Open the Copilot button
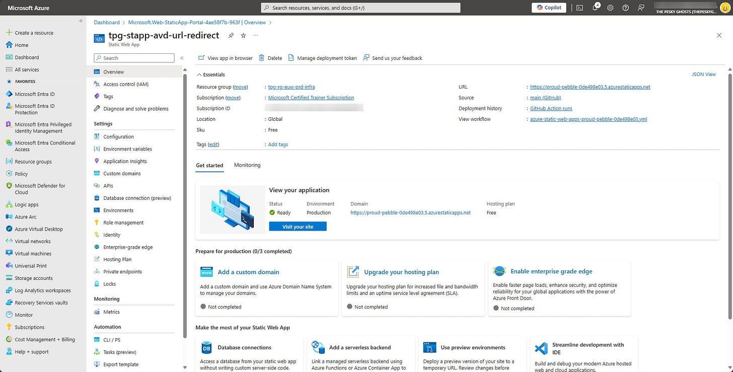733x372 pixels. point(549,8)
